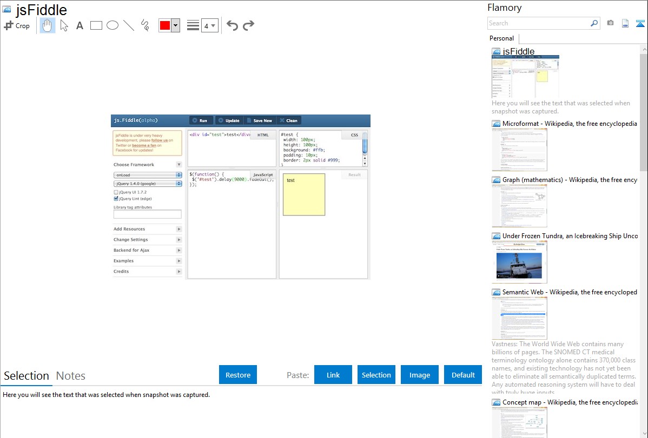This screenshot has height=438, width=648.
Task: Click the red color swatch
Action: tap(165, 25)
